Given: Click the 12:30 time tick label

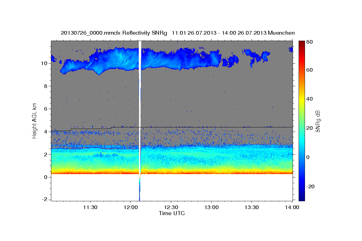Looking at the screenshot, I should click(171, 208).
